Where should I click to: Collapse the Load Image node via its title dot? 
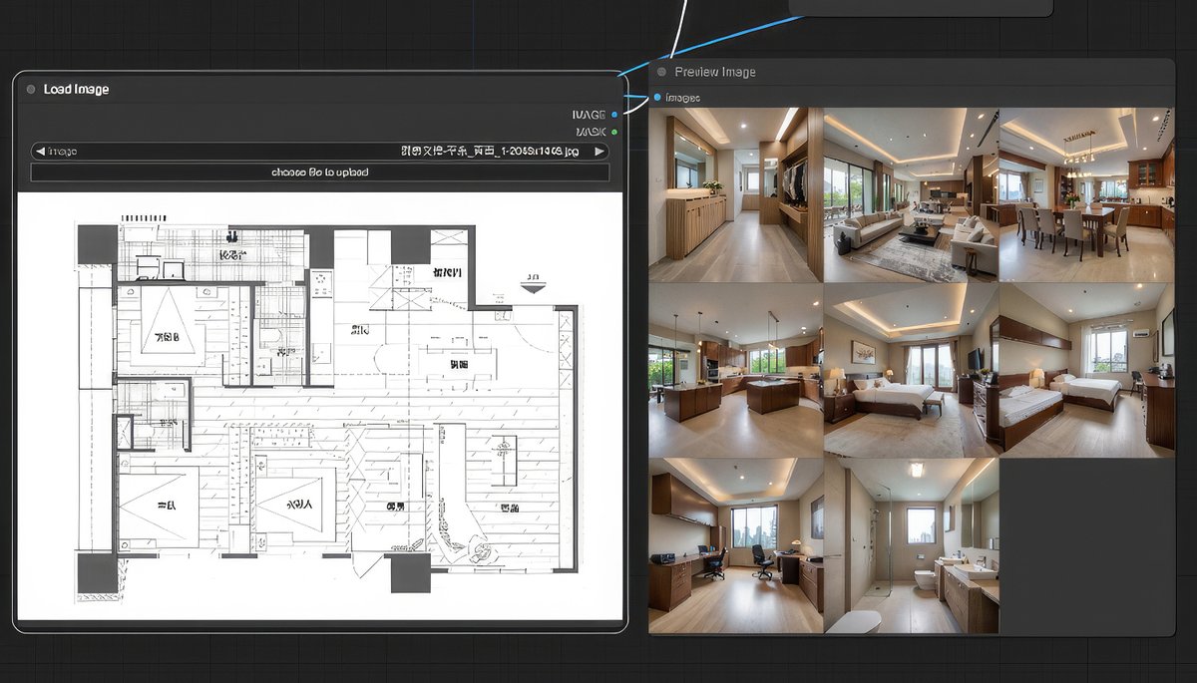[31, 88]
